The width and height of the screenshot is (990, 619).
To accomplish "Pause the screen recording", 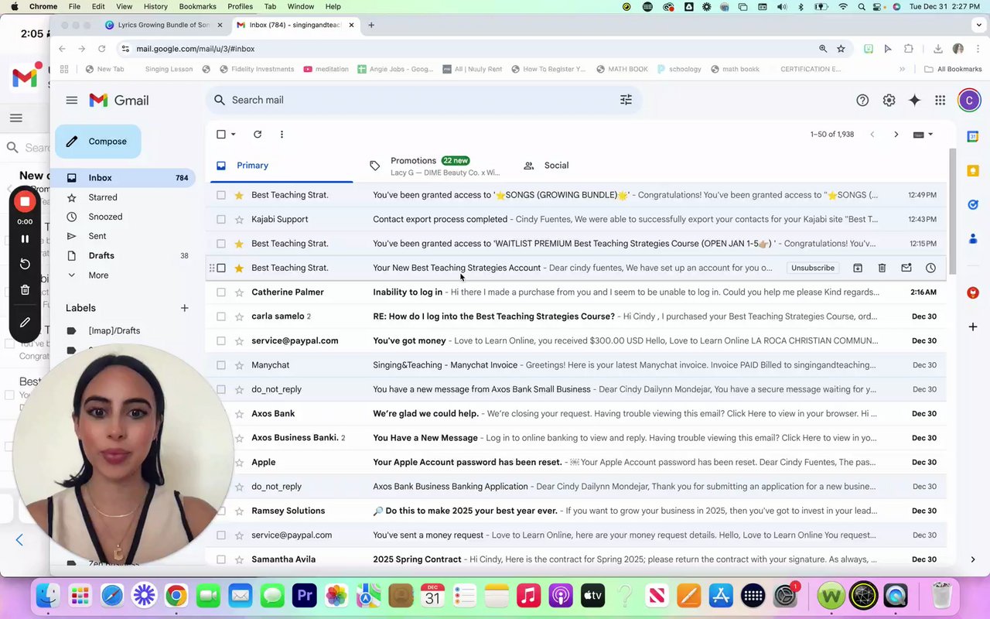I will 25,239.
